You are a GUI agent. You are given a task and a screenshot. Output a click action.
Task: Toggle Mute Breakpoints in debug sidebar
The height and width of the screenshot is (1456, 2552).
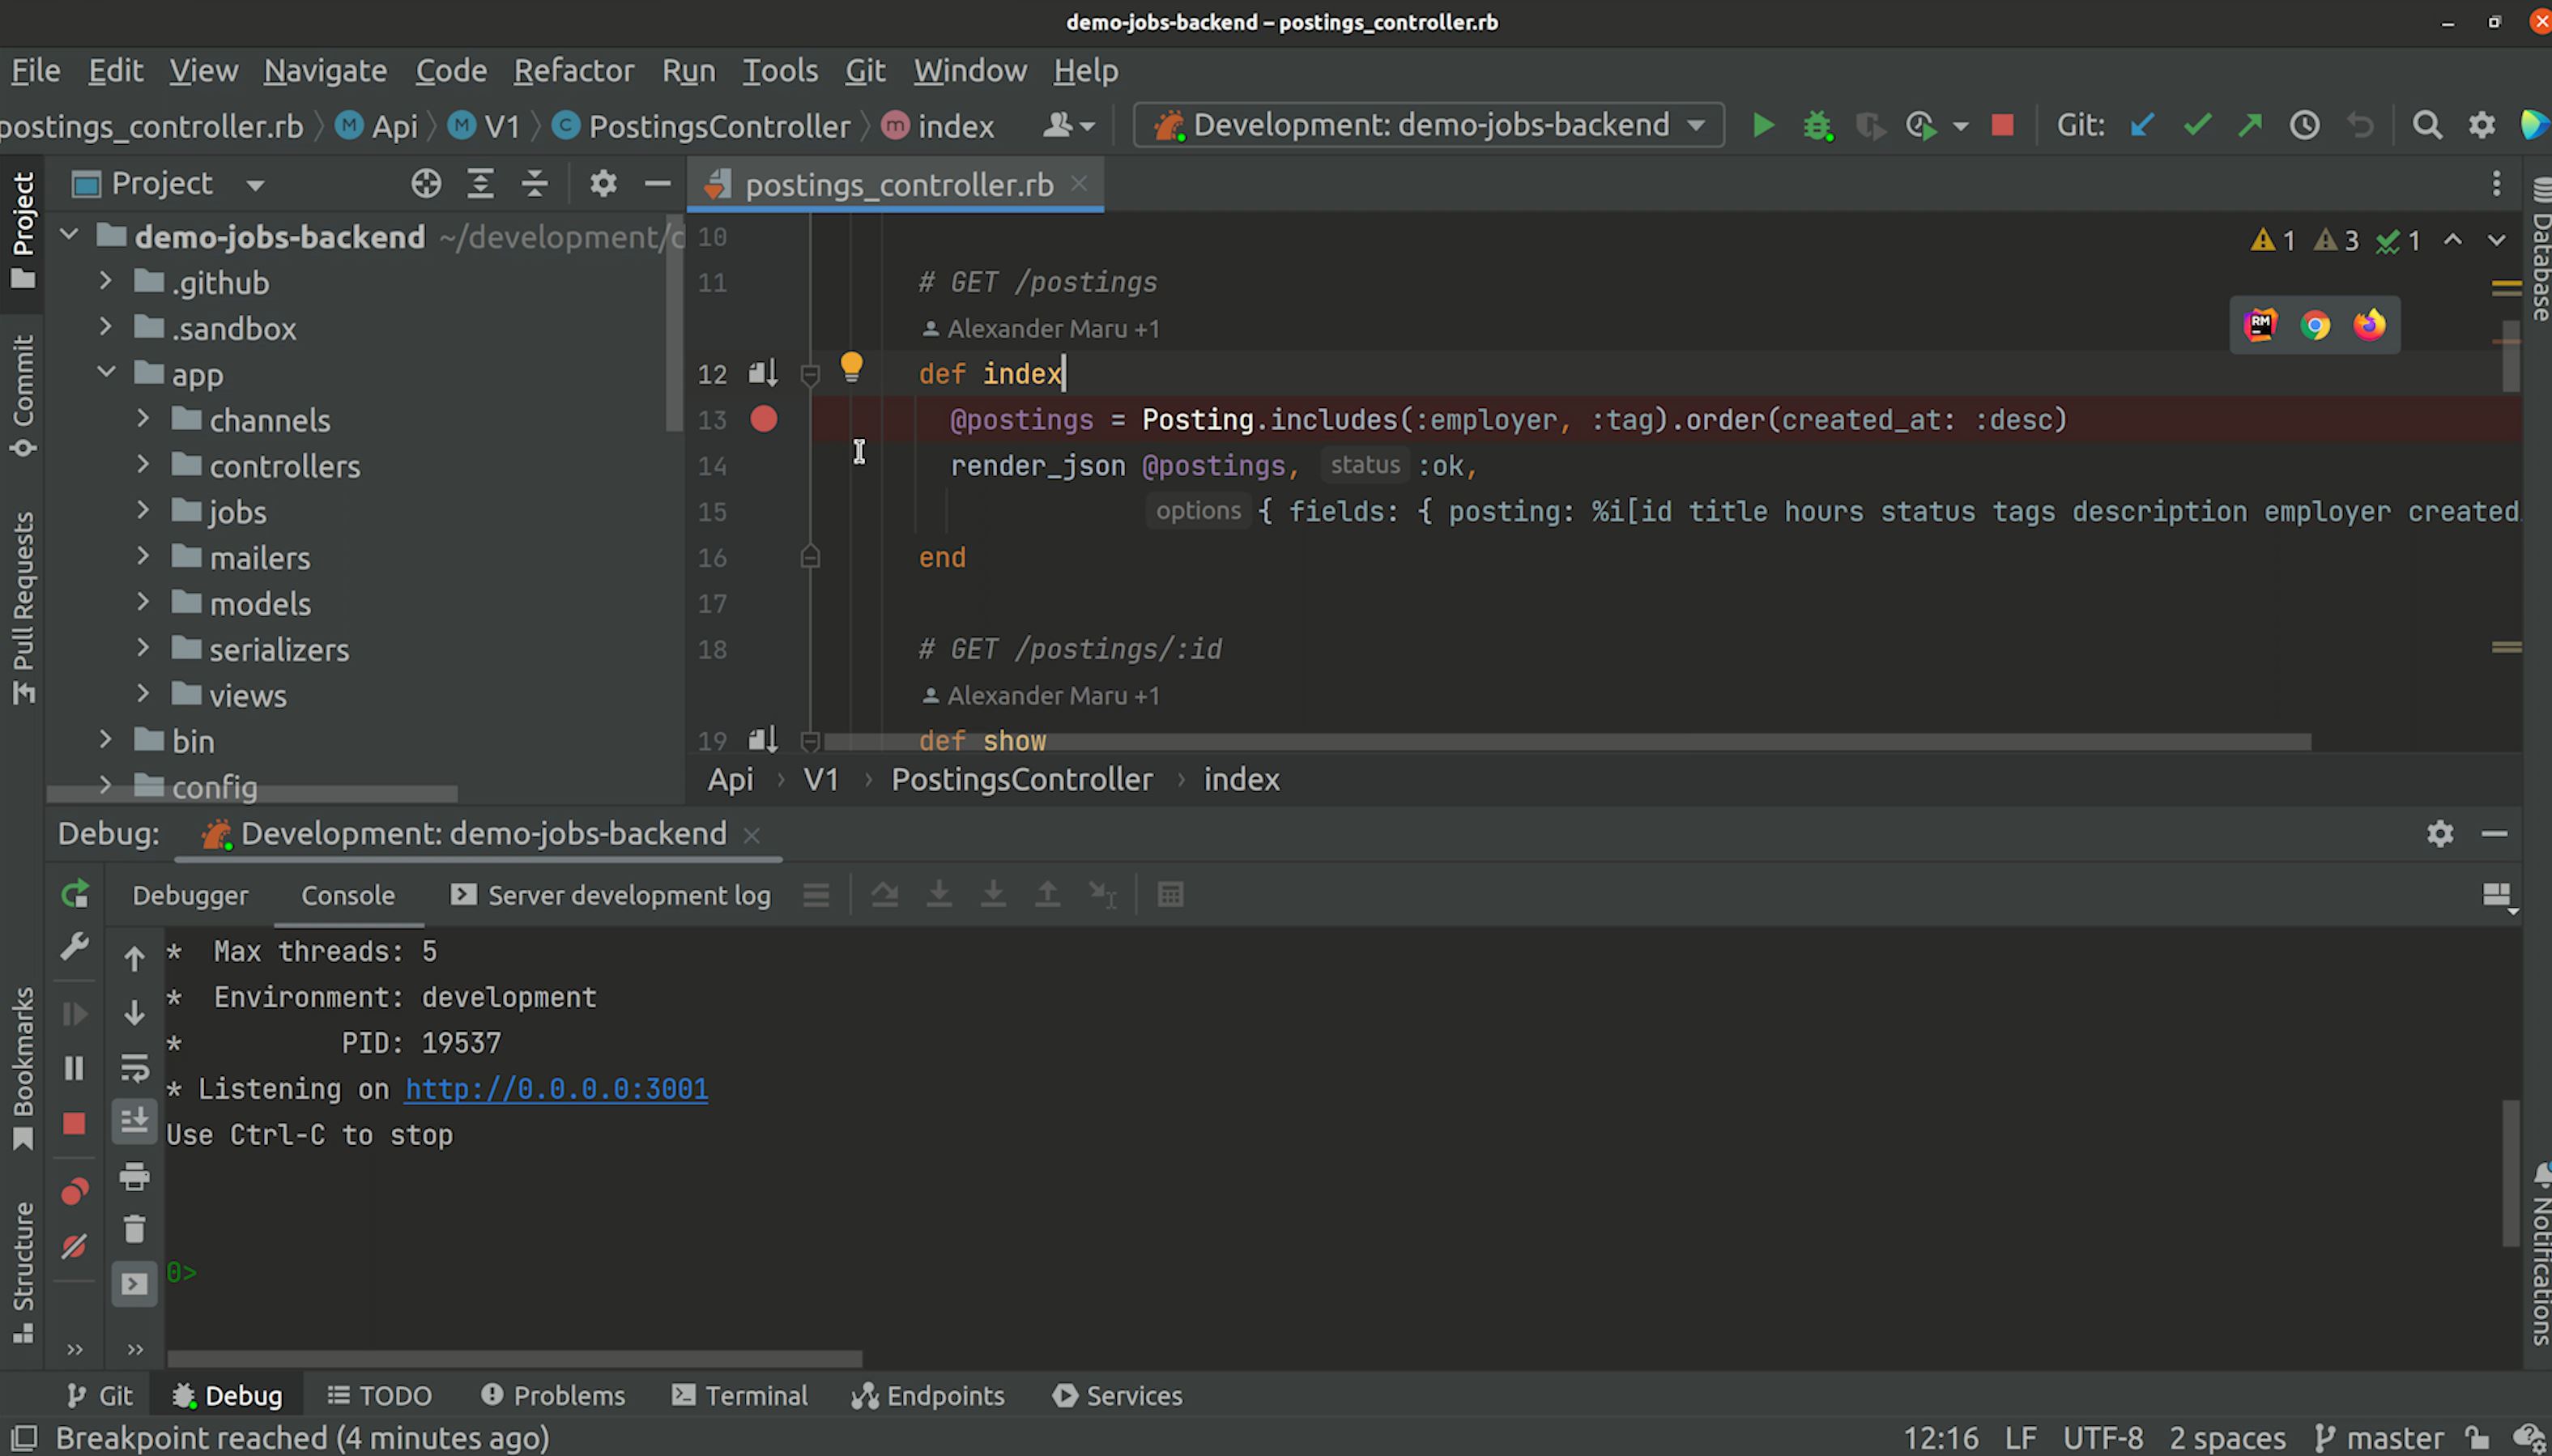74,1246
